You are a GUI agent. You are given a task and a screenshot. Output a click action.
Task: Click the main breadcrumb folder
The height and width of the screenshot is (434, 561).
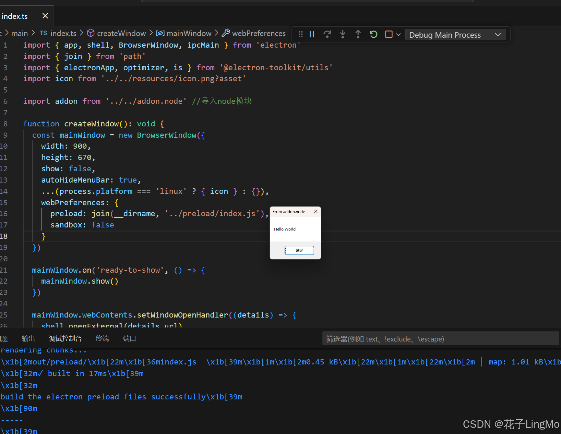pos(20,33)
